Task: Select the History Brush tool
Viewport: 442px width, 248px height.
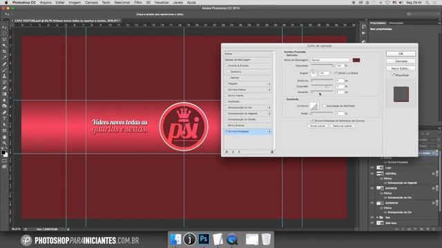Action: tap(4, 82)
